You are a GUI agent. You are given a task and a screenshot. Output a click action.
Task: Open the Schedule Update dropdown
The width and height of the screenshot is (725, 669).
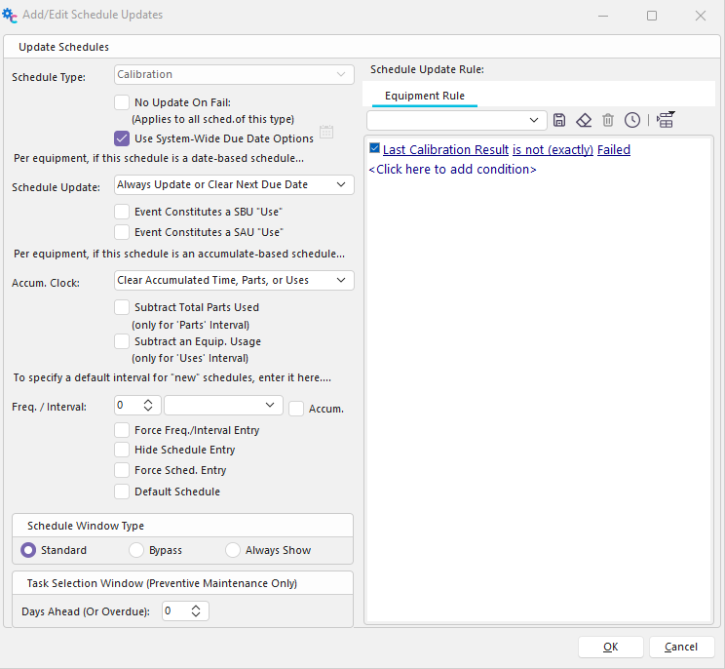[x=234, y=184]
